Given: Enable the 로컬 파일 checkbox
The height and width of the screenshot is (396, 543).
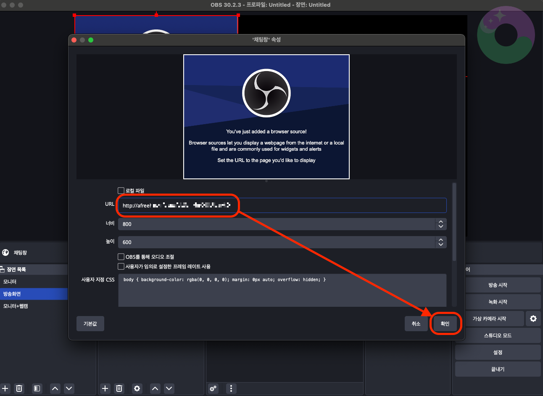Looking at the screenshot, I should [x=121, y=191].
